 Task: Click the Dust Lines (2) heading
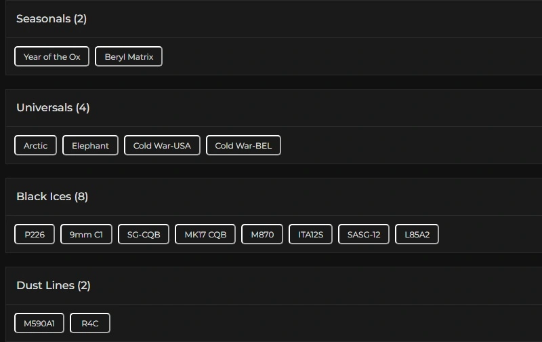click(x=54, y=286)
